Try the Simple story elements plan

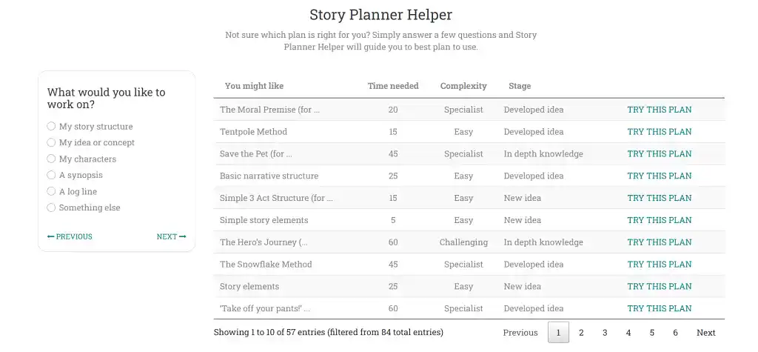(x=659, y=220)
